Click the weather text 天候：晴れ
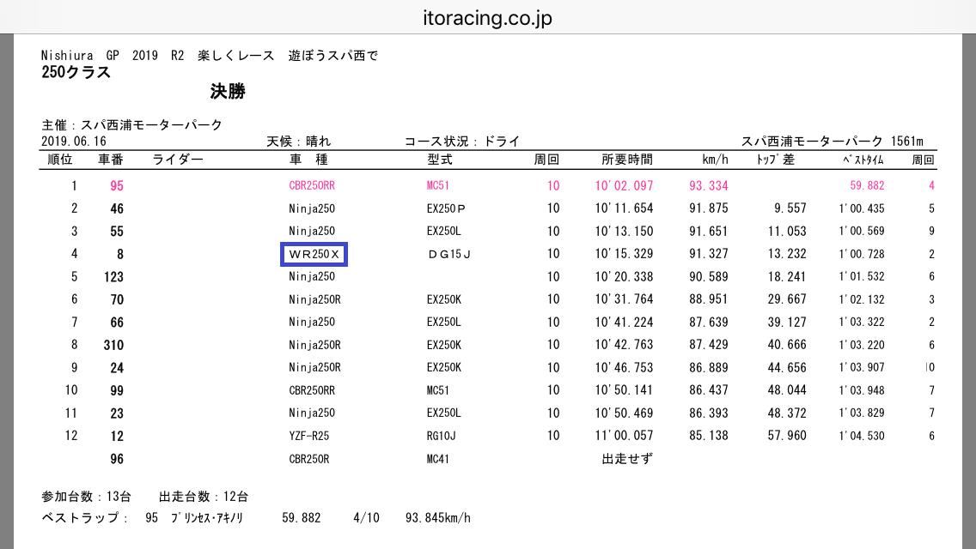976x549 pixels. pyautogui.click(x=299, y=142)
